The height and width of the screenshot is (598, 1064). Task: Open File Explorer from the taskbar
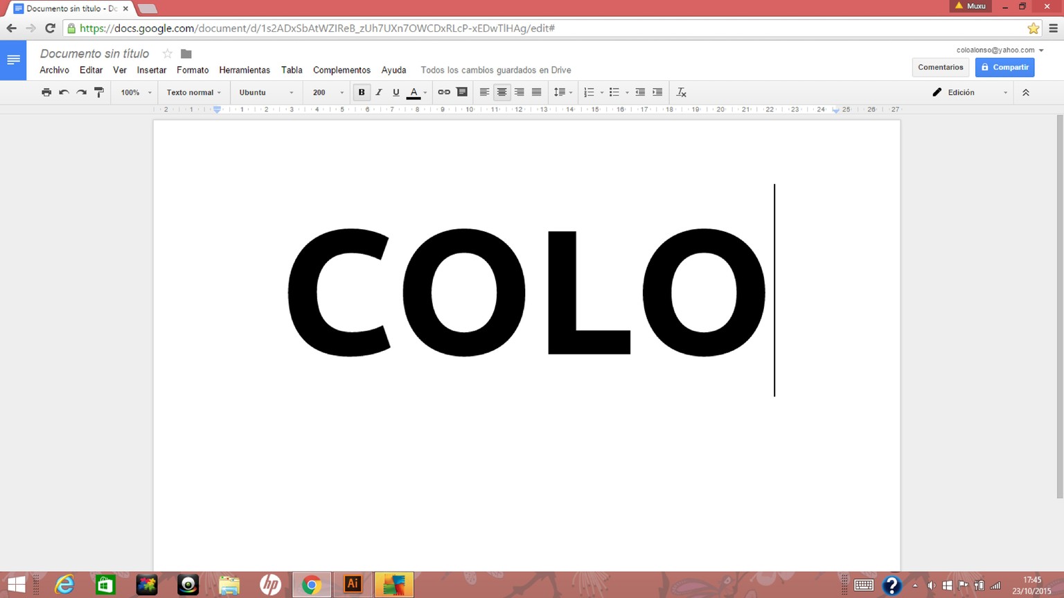tap(229, 585)
